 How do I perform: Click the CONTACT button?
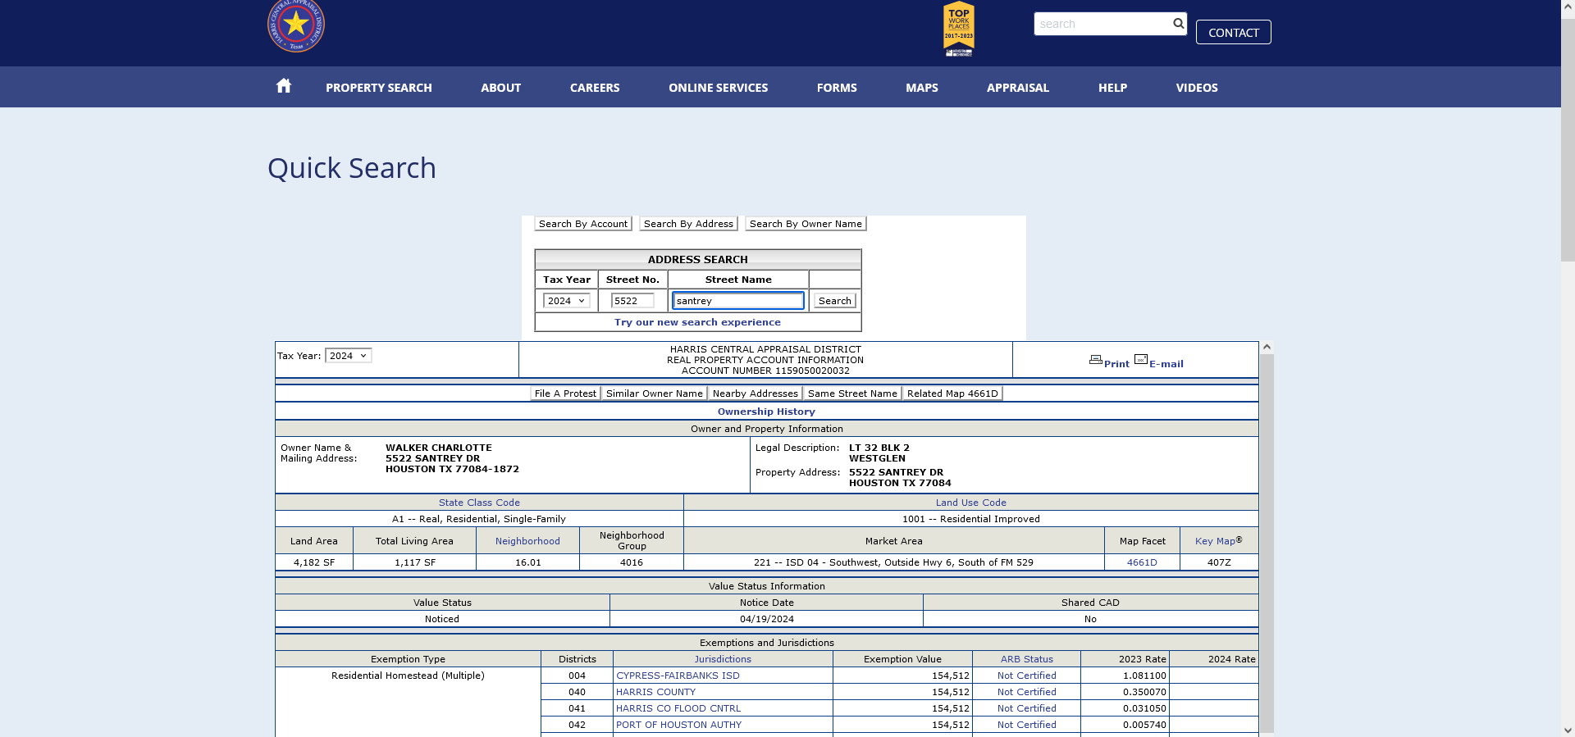point(1233,32)
